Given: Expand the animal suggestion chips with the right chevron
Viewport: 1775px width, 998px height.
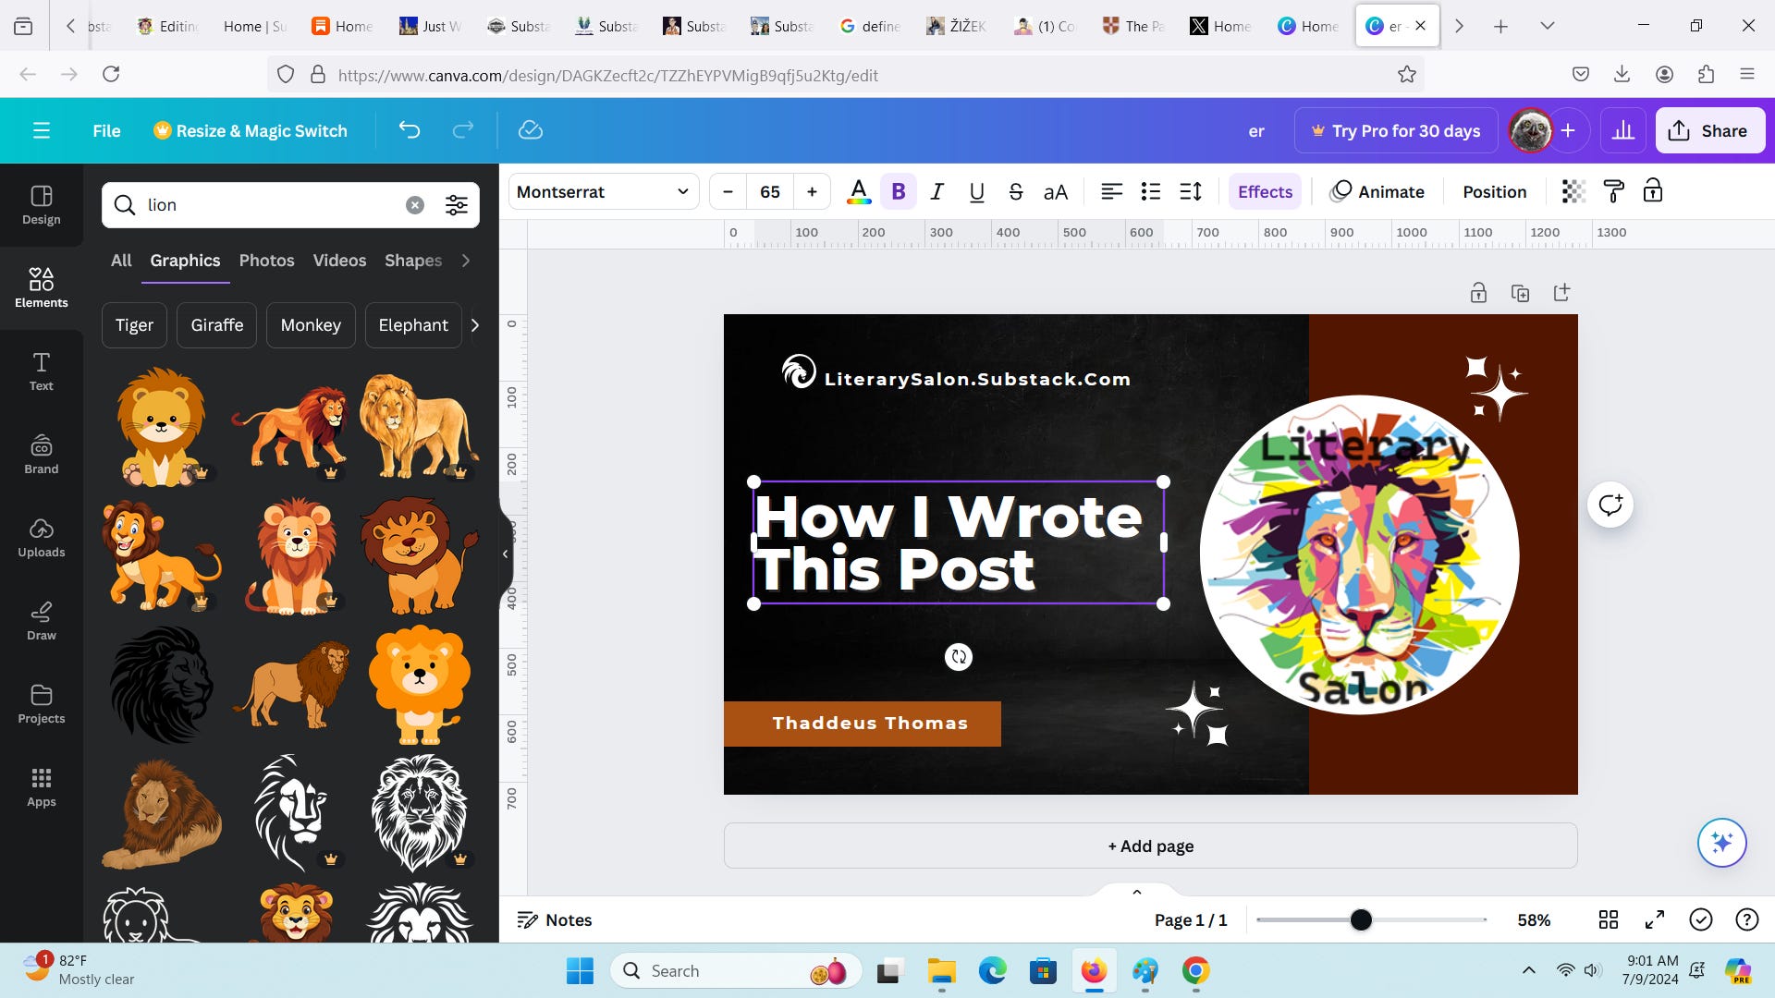Looking at the screenshot, I should tap(475, 325).
